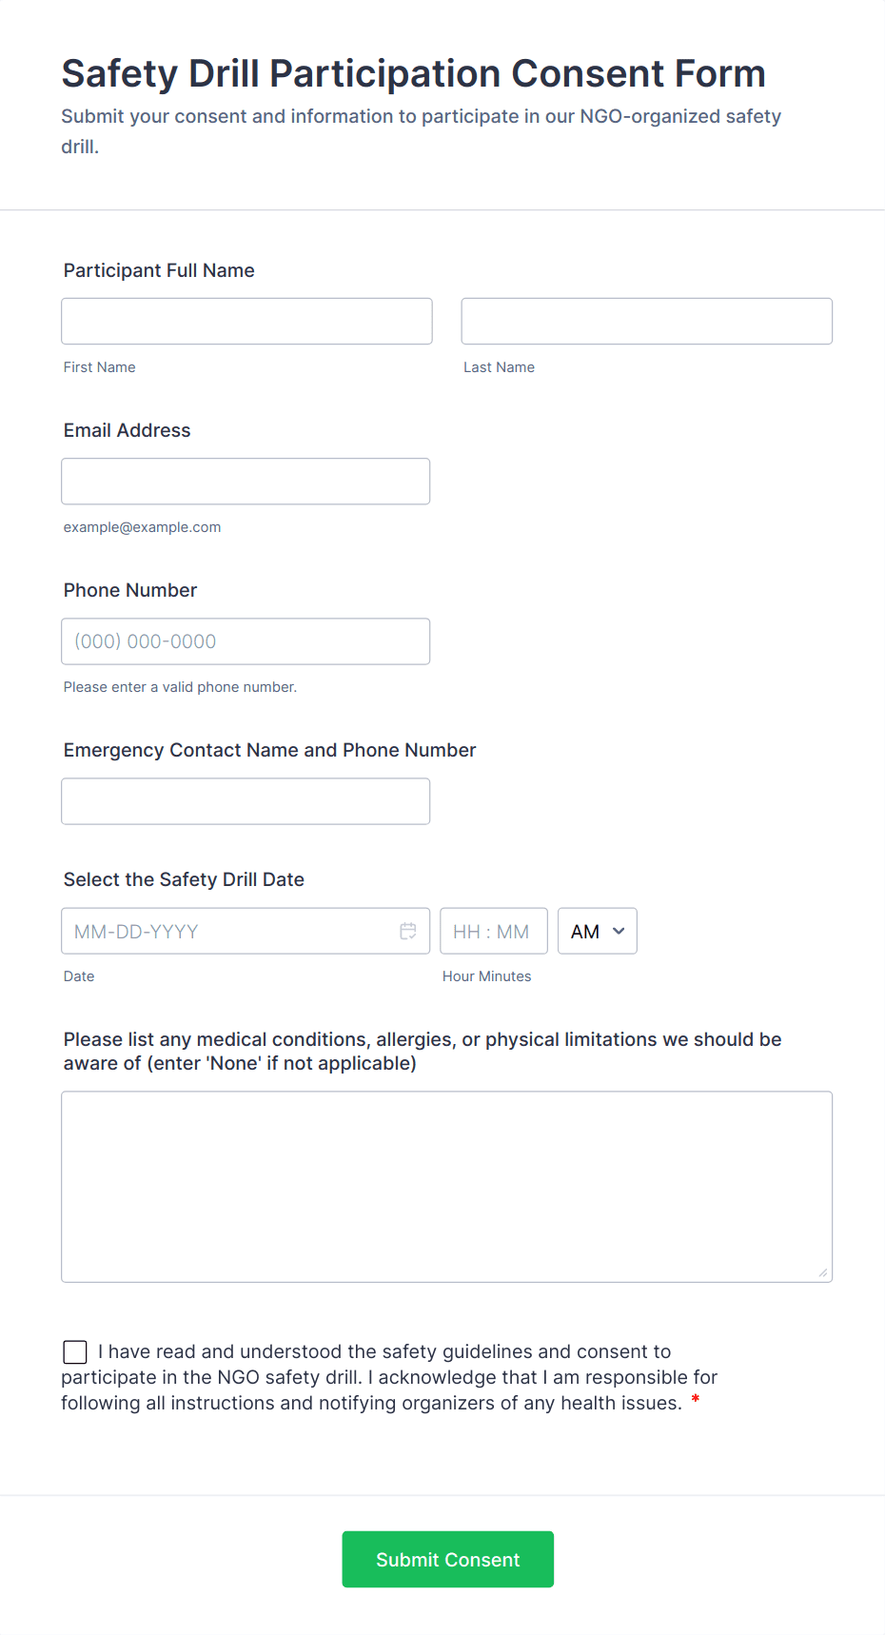Focus the Last Name input field

click(x=646, y=321)
